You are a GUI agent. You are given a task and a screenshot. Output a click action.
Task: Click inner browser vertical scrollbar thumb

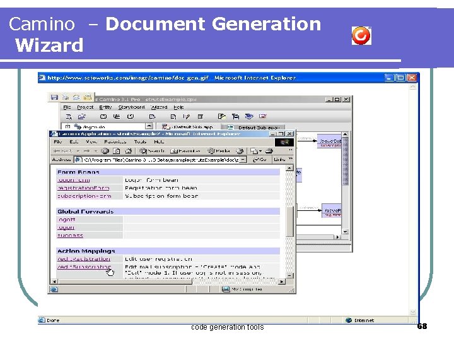(x=289, y=222)
